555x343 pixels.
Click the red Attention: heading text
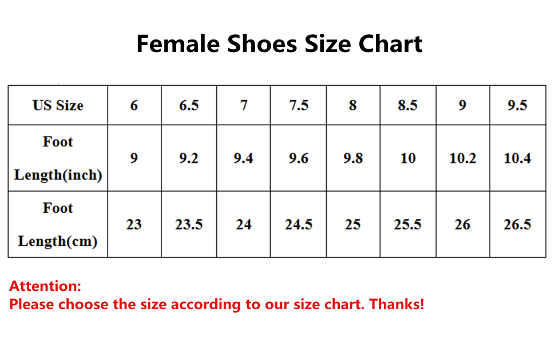point(45,286)
